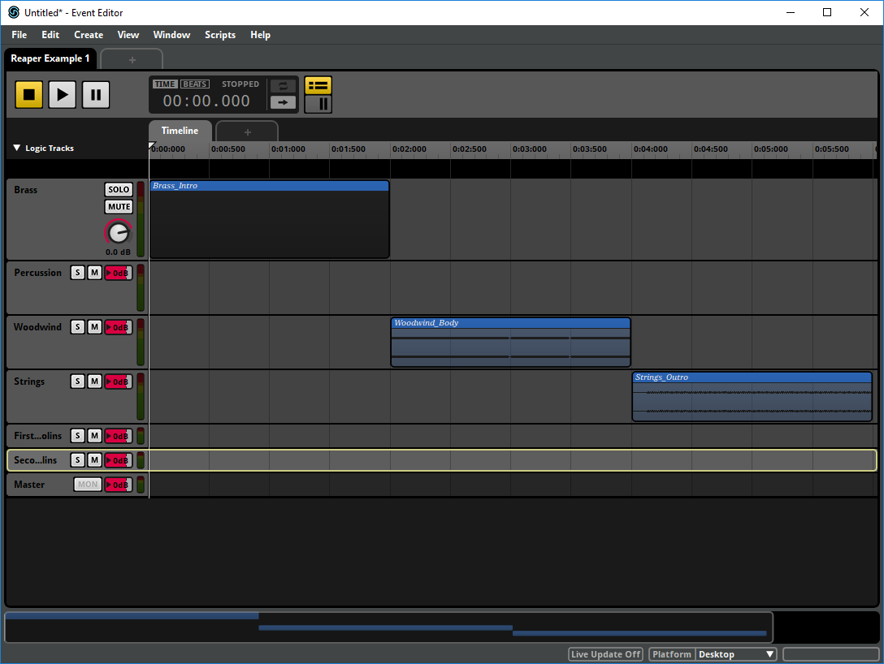This screenshot has height=664, width=884.
Task: Toggle MUTE on the Woodwind track
Action: point(94,326)
